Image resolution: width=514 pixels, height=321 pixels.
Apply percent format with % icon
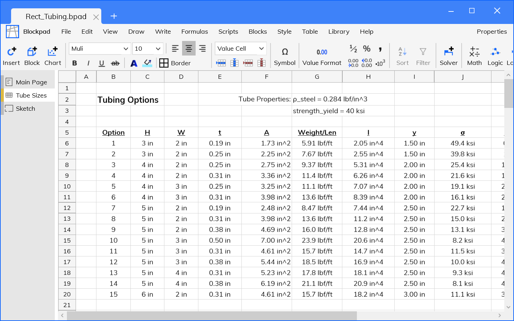coord(367,49)
